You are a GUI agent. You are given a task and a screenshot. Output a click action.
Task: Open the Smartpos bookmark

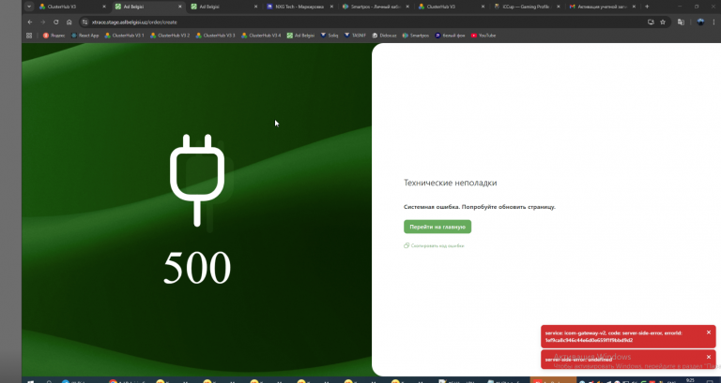[416, 36]
